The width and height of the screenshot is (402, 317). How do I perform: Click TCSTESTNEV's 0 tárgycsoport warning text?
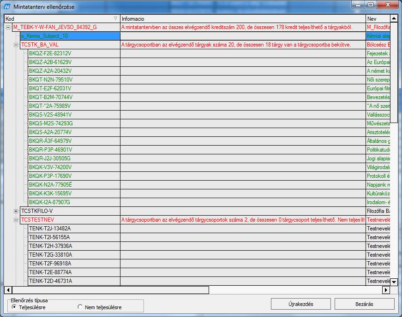click(243, 220)
